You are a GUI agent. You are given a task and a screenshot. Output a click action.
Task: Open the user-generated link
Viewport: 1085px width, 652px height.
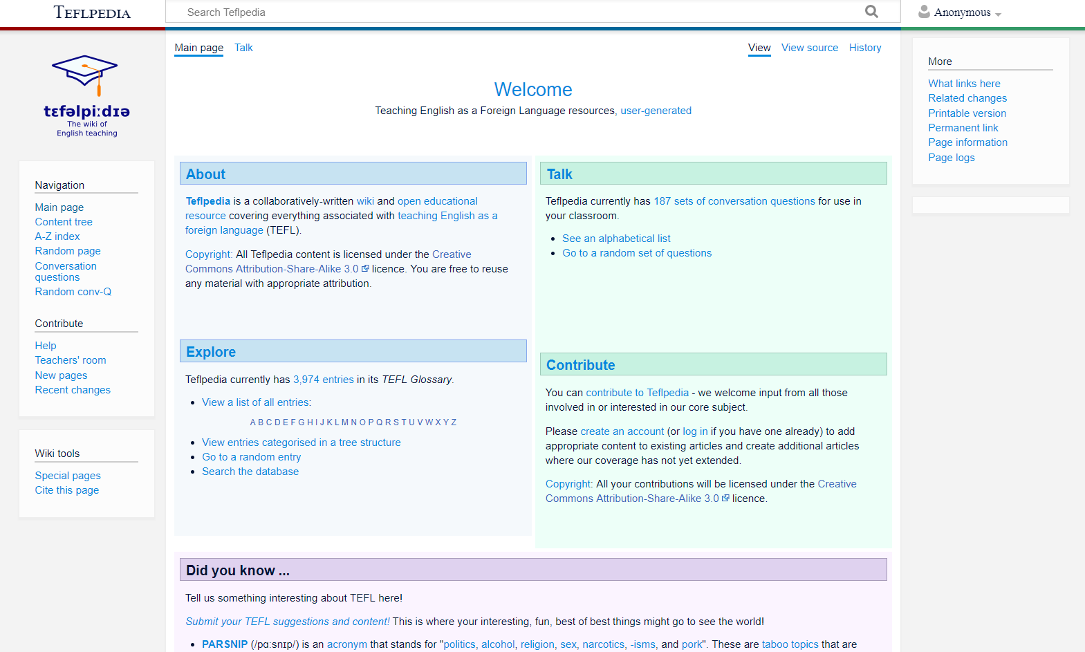(x=656, y=111)
